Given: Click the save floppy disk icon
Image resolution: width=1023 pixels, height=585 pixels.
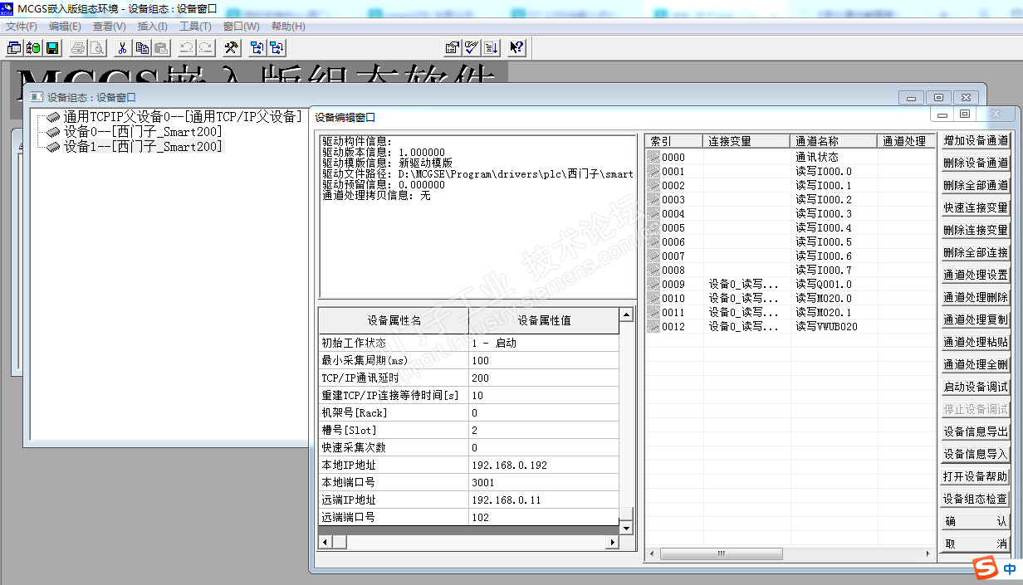Looking at the screenshot, I should [x=52, y=48].
